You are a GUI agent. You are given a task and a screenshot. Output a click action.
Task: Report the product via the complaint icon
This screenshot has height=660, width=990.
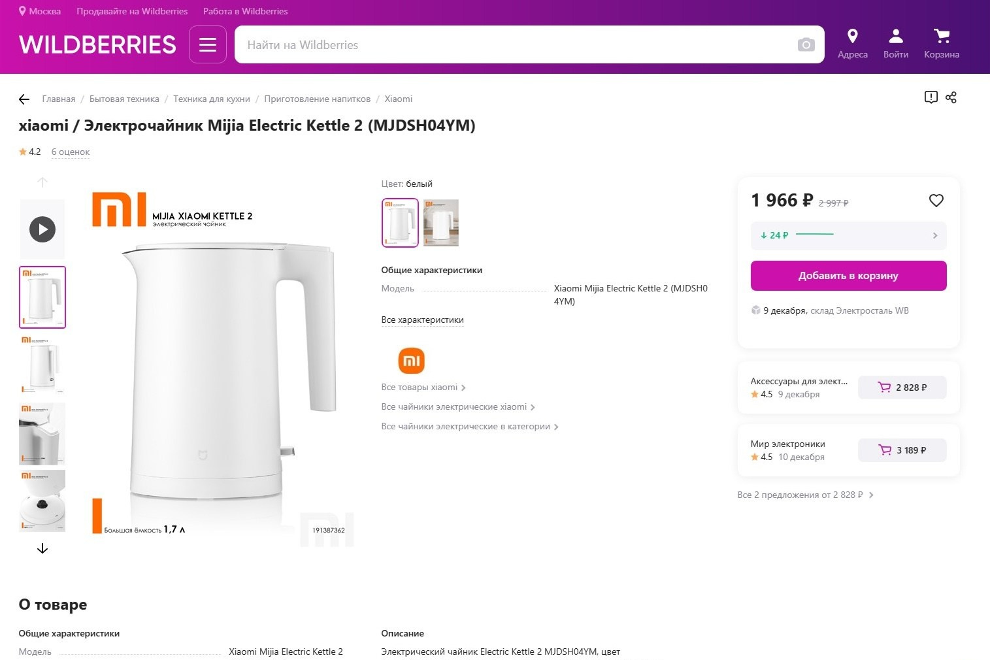[931, 97]
